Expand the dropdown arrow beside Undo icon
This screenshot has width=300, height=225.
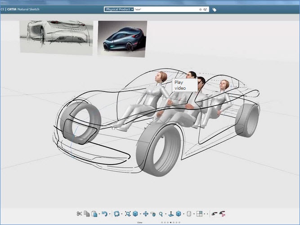click(x=110, y=214)
